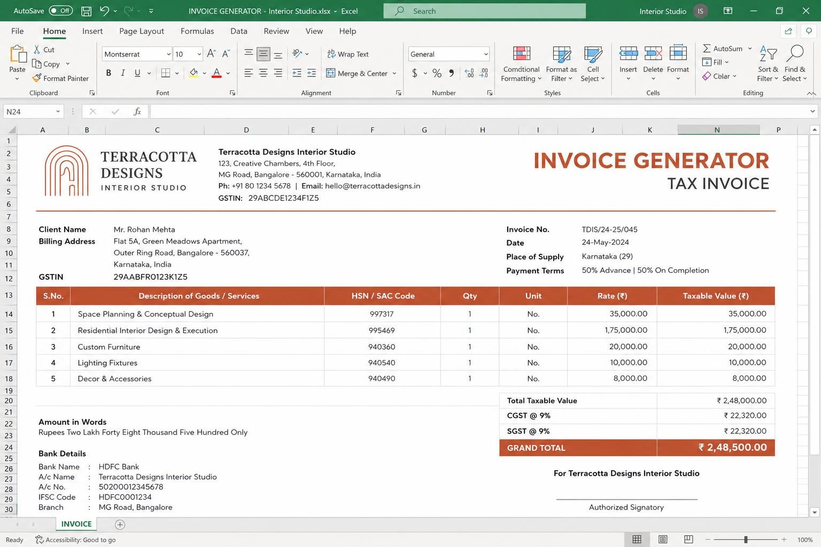This screenshot has width=821, height=547.
Task: Open Conditional Formatting icon
Action: click(x=522, y=53)
